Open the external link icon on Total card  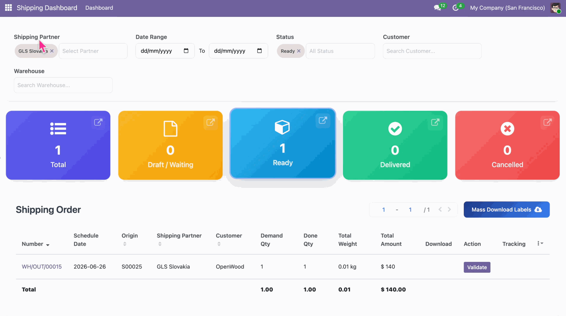98,122
